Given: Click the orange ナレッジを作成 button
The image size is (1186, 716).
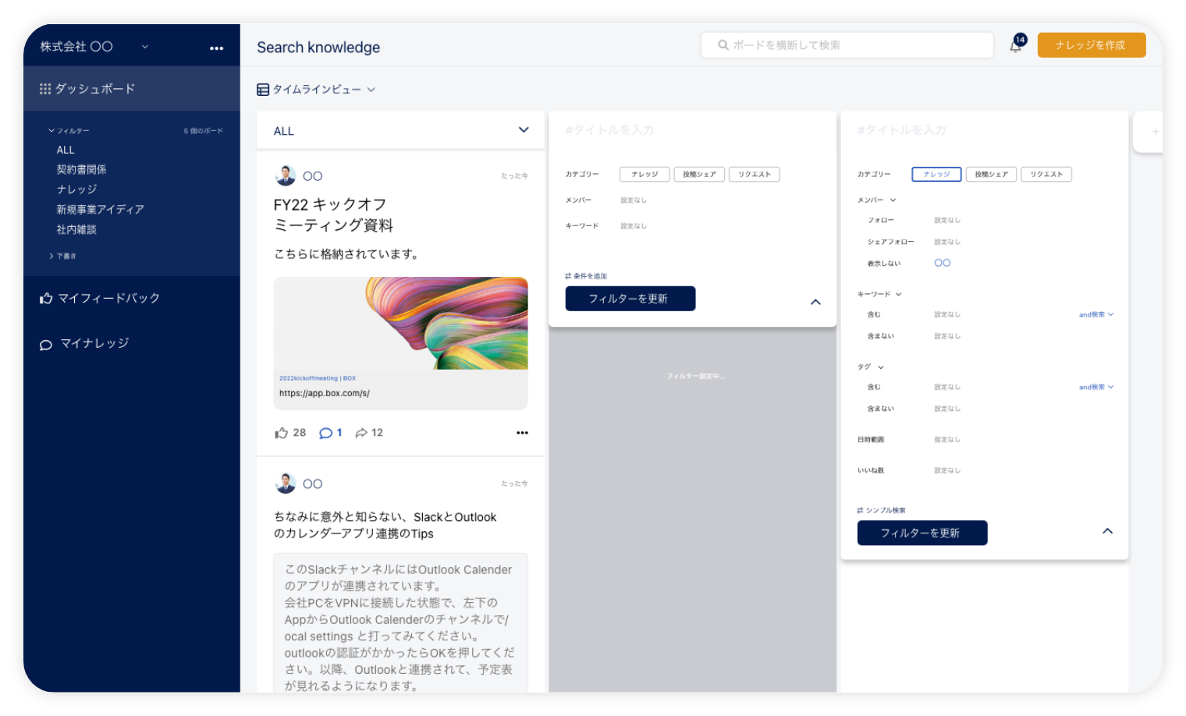Looking at the screenshot, I should point(1091,45).
